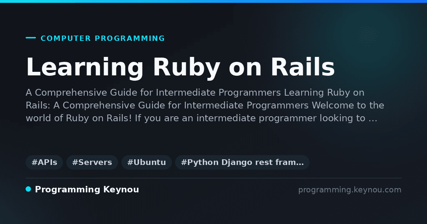Select the Comprehensive Guide description paragraph

(x=205, y=106)
